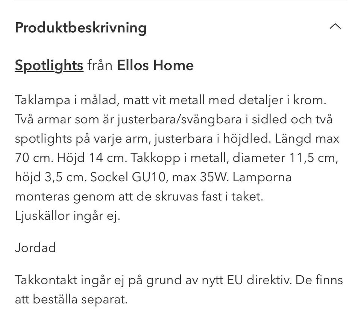Viewport: 361px width, 323px height.
Task: Click the text "att beställa separat."
Action: (x=71, y=299)
